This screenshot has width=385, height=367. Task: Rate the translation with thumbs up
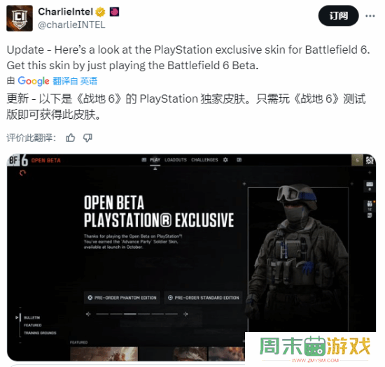click(71, 138)
